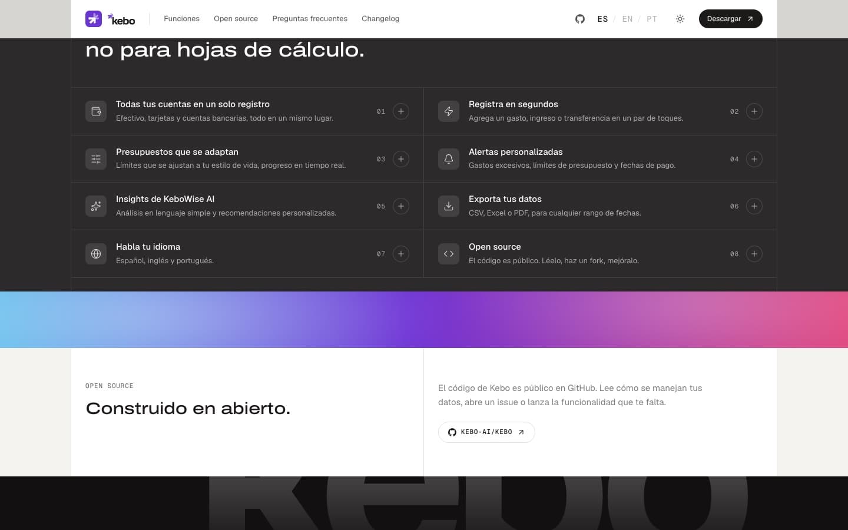Toggle the light/dark theme sun icon
The image size is (848, 530).
(x=680, y=19)
